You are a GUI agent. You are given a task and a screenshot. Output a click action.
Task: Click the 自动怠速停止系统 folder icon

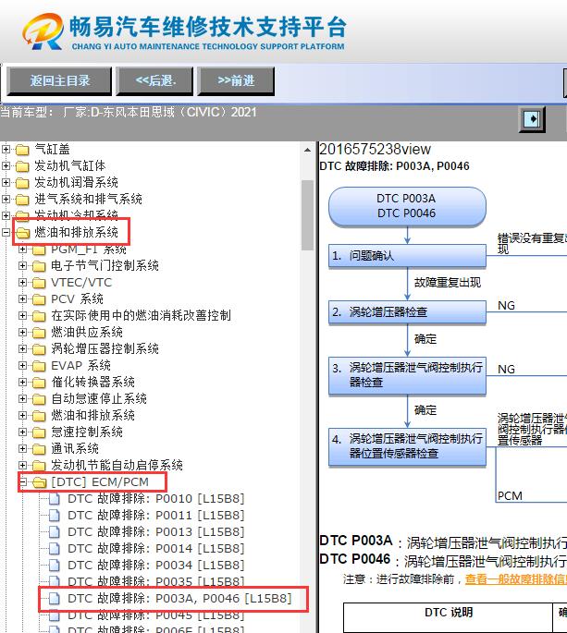coord(39,399)
